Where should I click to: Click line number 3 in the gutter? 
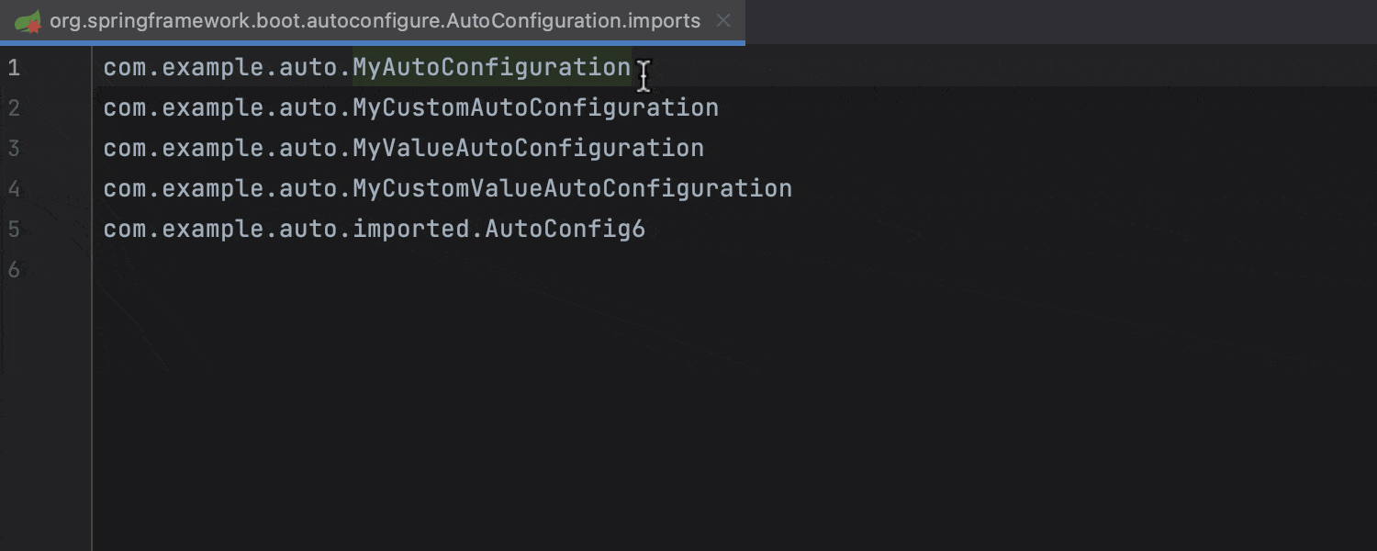[x=13, y=148]
